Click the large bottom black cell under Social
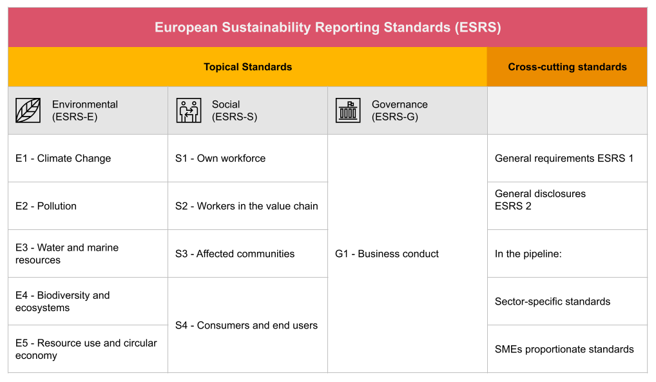Image resolution: width=656 pixels, height=382 pixels. point(247,325)
